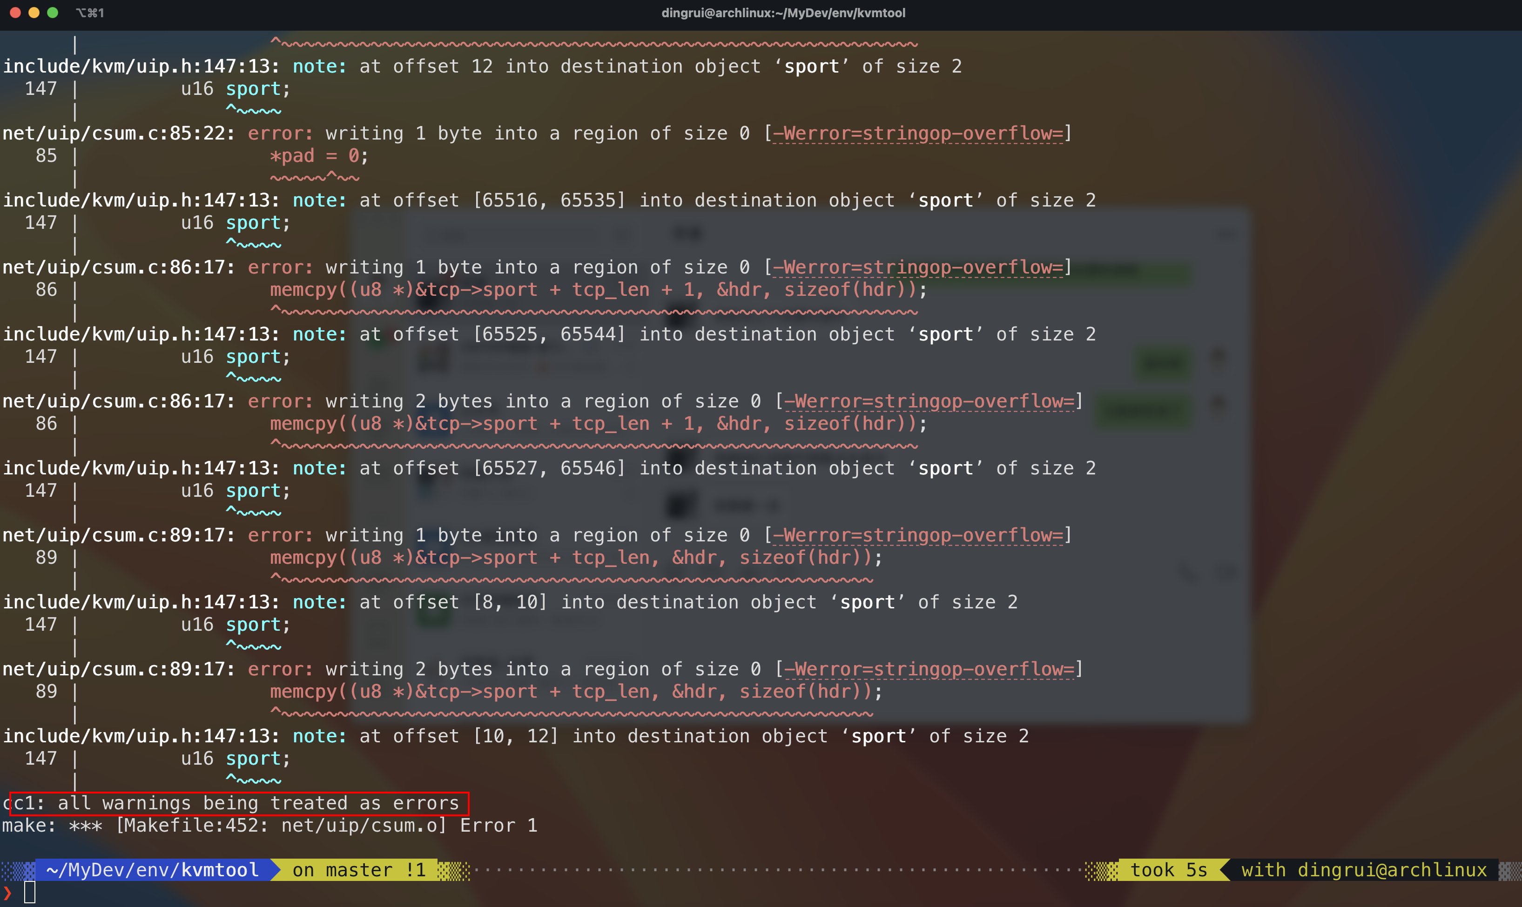
Task: Click the terminal cursor block at prompt
Action: point(29,892)
